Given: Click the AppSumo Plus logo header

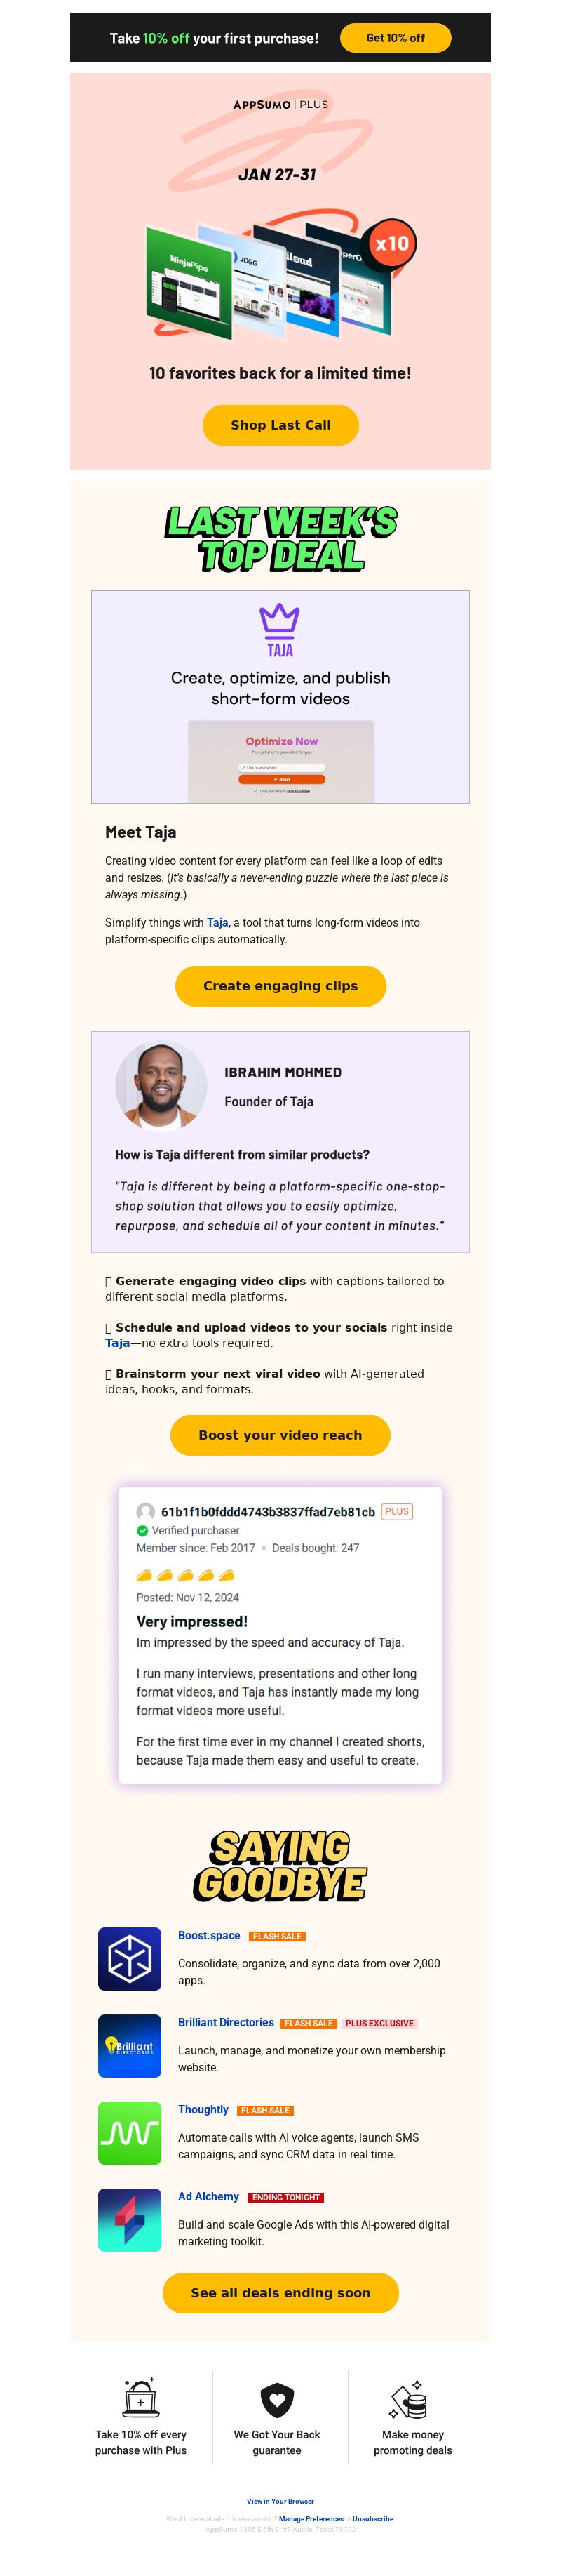Looking at the screenshot, I should click(x=280, y=104).
